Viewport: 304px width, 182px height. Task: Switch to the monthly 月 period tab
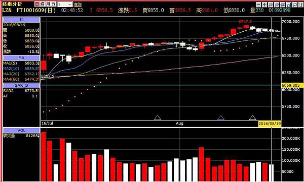coord(48,4)
